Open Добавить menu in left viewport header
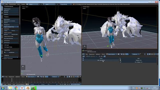Viewport: 160px width, 90px height. (18, 77)
